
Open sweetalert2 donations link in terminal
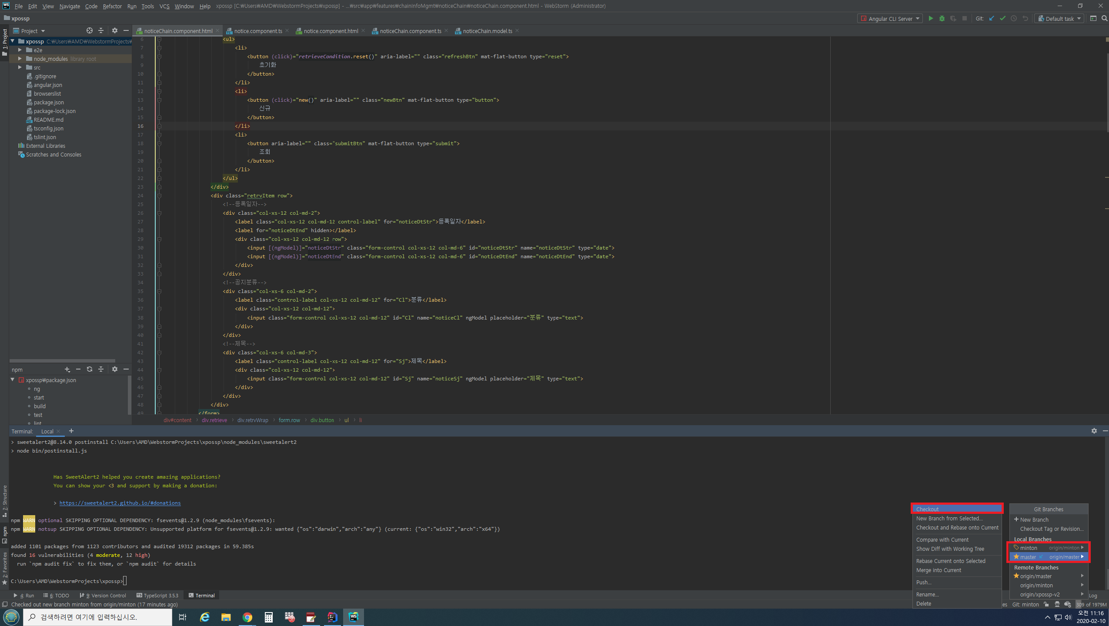[x=120, y=503]
